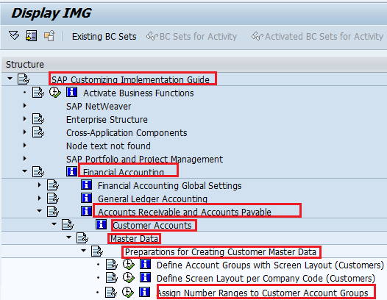Click the third toolbar icon before Existing BC Sets
The image size is (387, 300).
coord(49,36)
